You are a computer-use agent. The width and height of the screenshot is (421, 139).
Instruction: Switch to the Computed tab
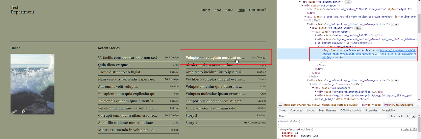[x=296, y=111]
